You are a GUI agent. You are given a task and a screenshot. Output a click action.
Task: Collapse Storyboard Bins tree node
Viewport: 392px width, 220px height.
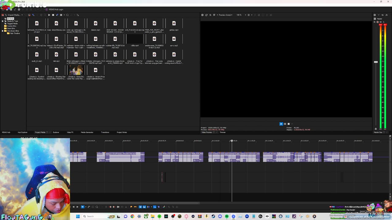pyautogui.click(x=3, y=31)
